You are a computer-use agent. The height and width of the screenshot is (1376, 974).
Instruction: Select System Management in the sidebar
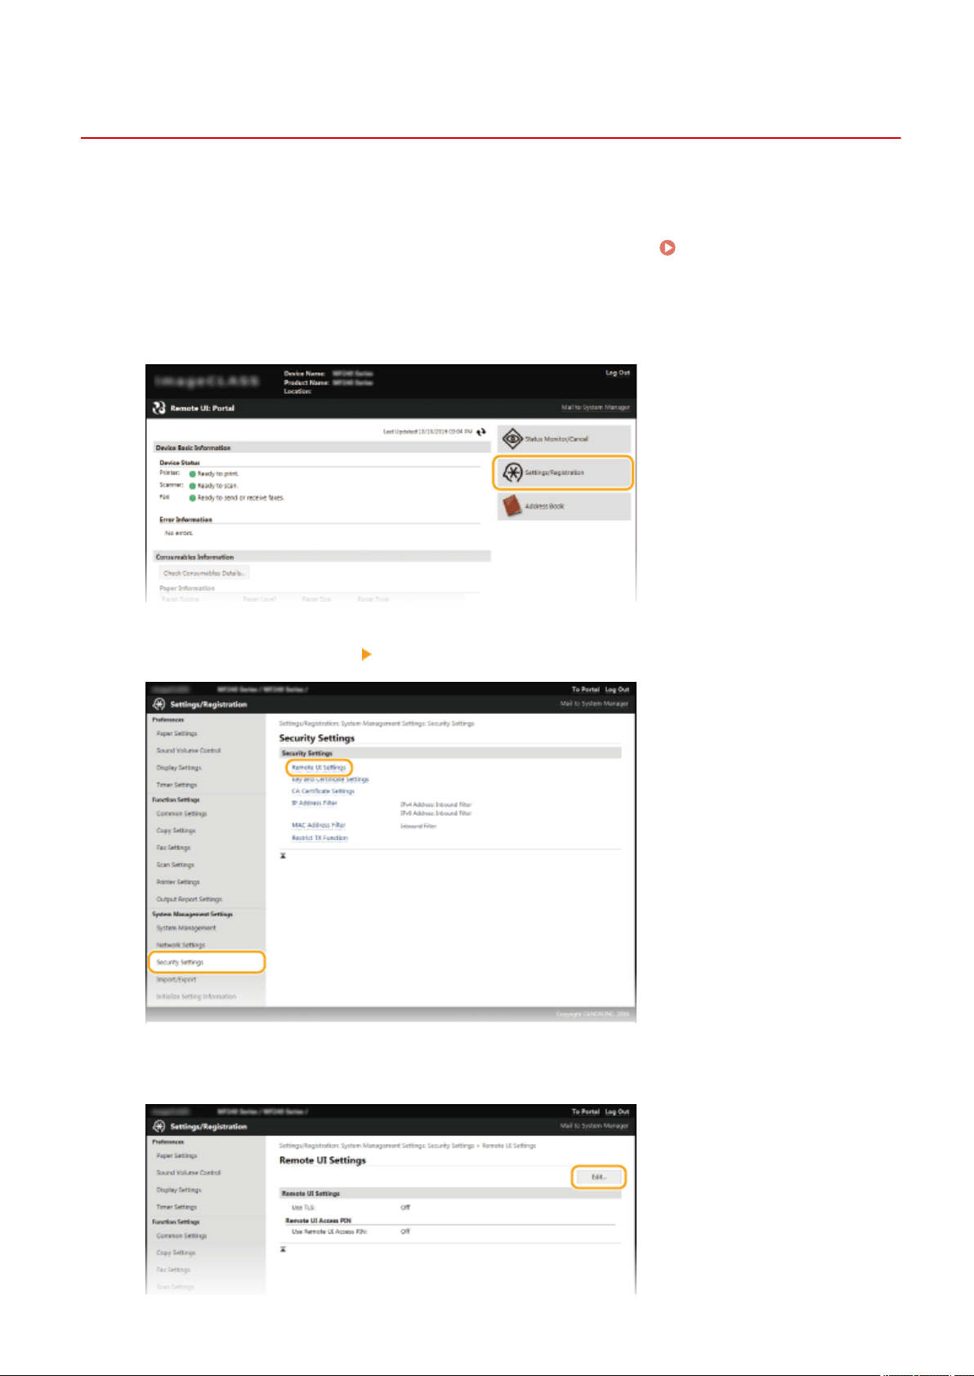tap(186, 928)
